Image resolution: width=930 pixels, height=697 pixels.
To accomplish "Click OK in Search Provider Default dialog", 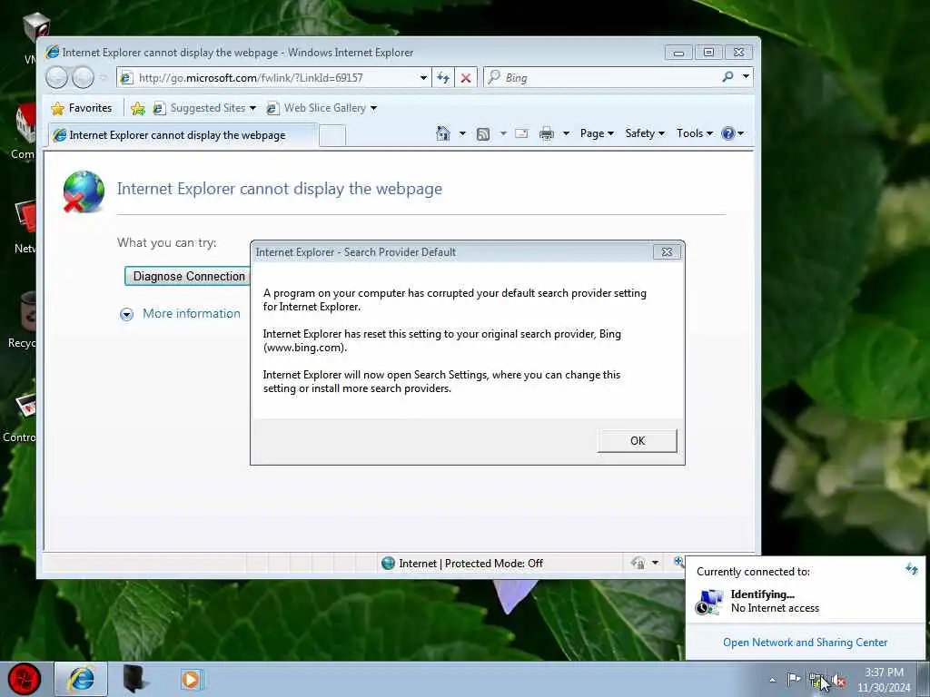I will coord(637,441).
